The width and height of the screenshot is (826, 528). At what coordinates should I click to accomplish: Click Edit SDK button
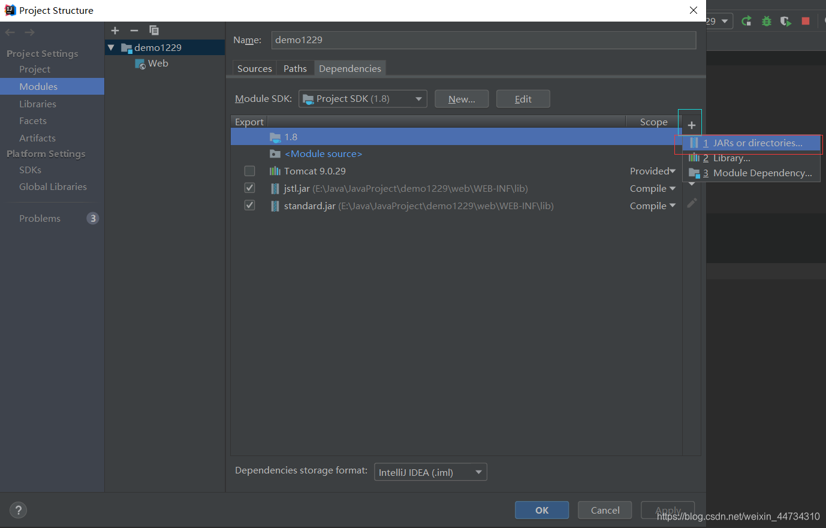[523, 99]
